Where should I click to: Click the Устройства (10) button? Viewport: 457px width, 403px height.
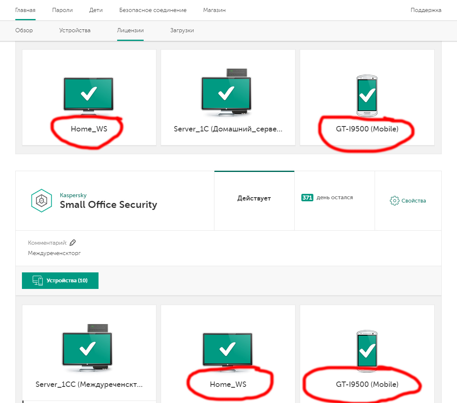coord(60,281)
